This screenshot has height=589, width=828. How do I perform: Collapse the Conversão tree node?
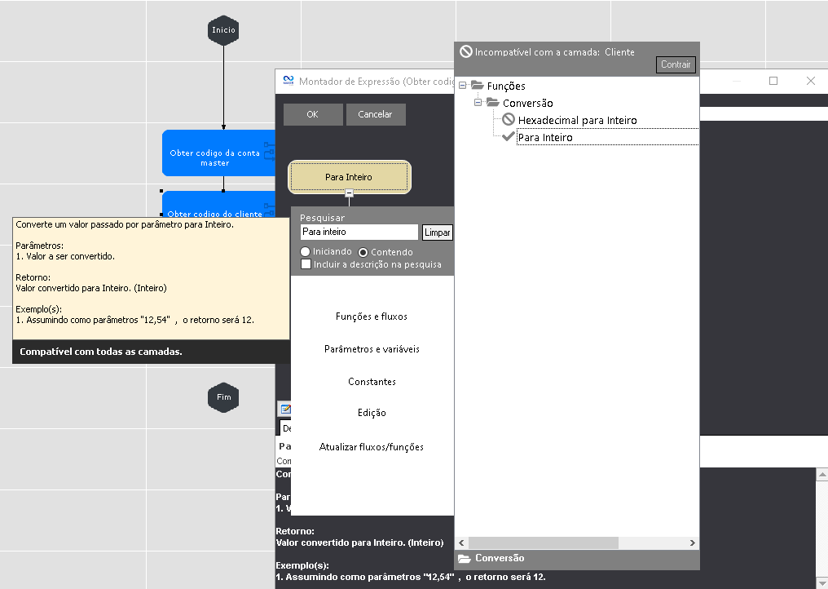point(478,103)
